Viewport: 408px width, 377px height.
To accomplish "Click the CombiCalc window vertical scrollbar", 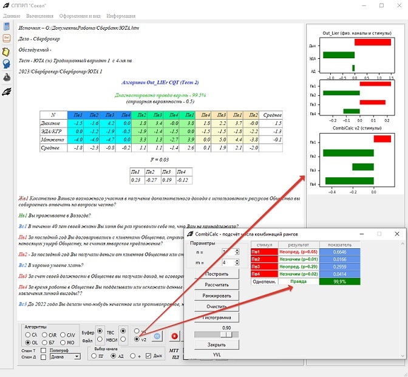I will click(x=403, y=299).
